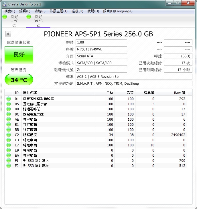Open the 磁碟(D) menu
The width and height of the screenshot is (197, 209).
pos(77,11)
